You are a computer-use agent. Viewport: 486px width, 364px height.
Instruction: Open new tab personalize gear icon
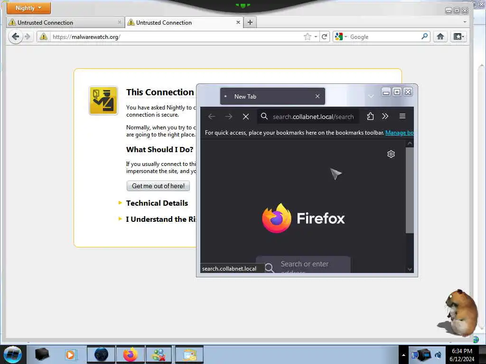pos(391,154)
